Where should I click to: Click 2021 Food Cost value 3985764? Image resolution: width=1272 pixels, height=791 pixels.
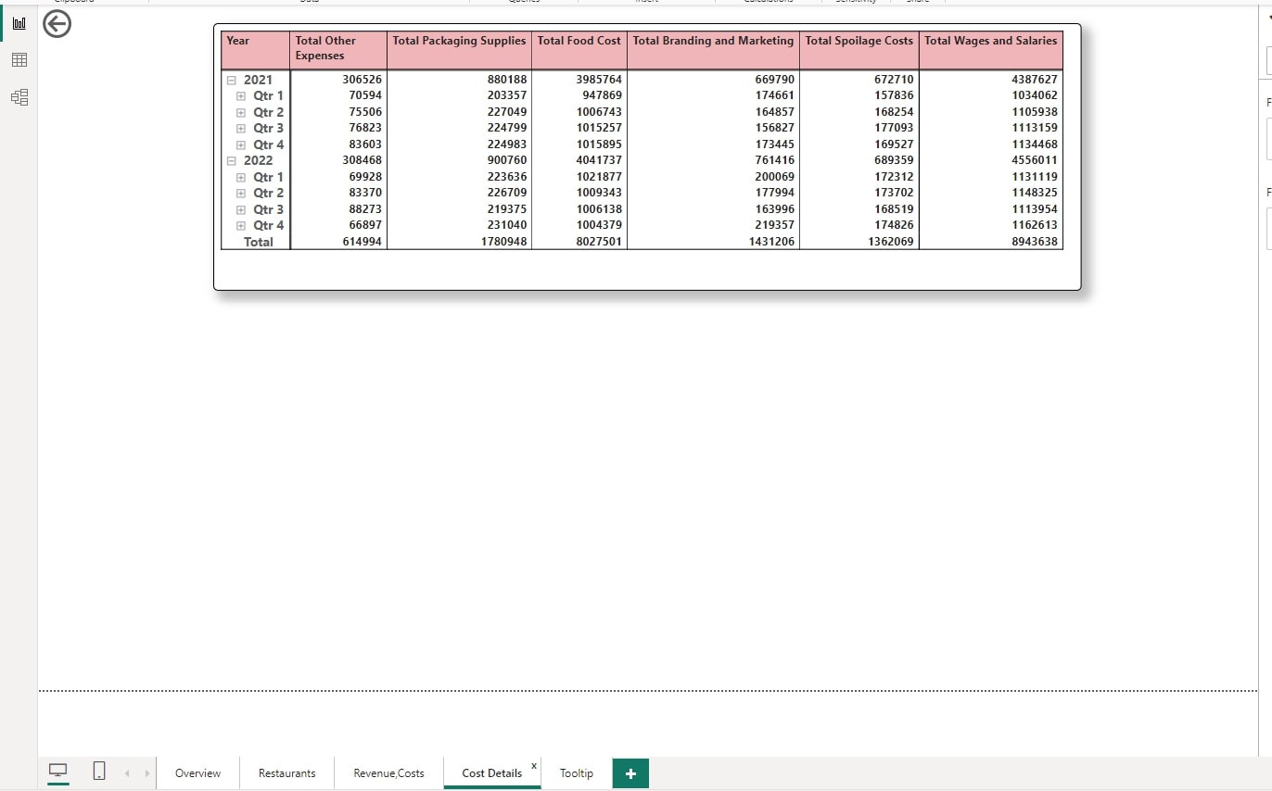[599, 80]
